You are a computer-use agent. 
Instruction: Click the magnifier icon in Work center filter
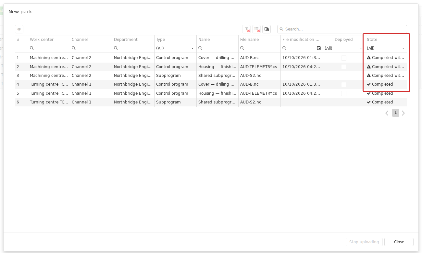click(x=32, y=48)
